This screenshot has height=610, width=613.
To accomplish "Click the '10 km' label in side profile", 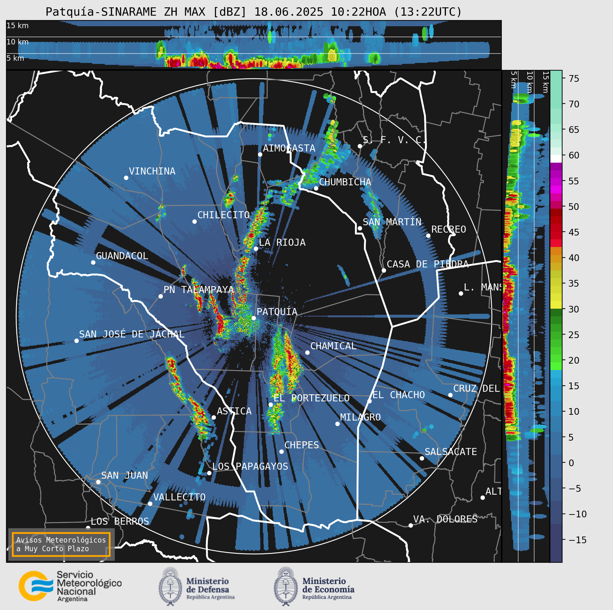I will [530, 82].
